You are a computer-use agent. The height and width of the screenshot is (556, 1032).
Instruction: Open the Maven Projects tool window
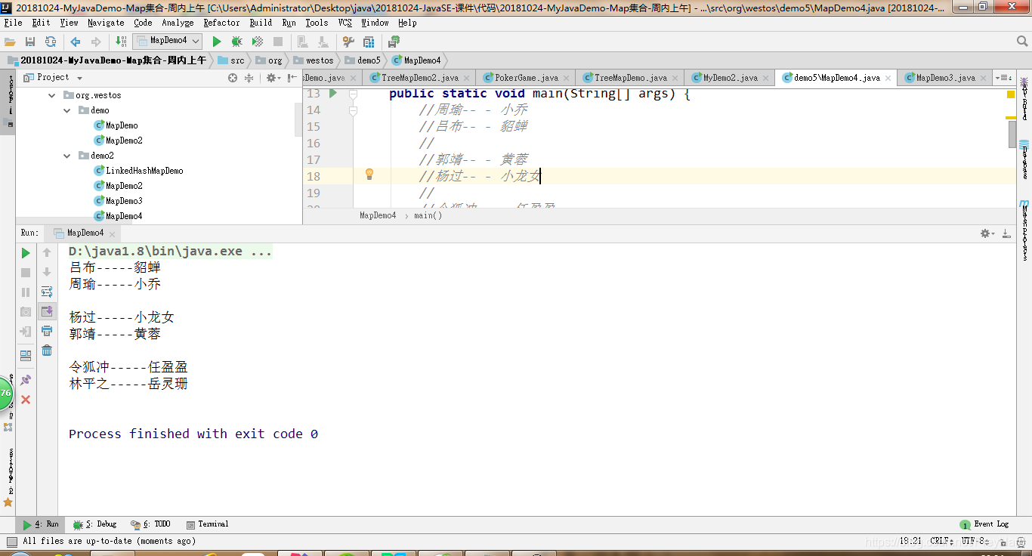tap(1024, 230)
